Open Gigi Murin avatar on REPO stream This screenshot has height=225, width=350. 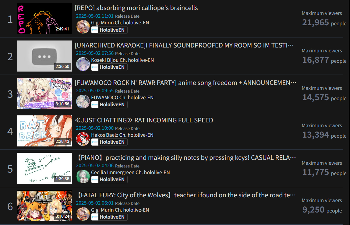(83, 26)
